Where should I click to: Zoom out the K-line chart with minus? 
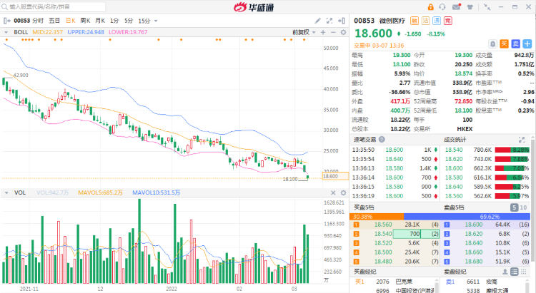[333, 32]
